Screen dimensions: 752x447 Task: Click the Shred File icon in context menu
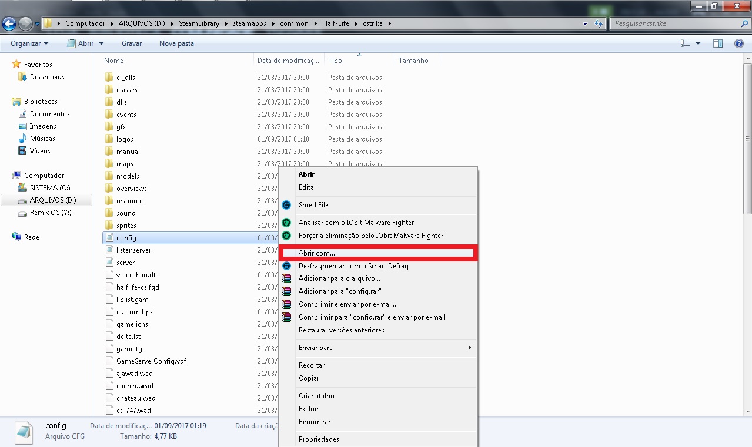[286, 205]
